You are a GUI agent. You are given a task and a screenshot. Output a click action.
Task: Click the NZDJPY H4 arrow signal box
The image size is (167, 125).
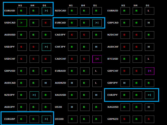(34, 95)
